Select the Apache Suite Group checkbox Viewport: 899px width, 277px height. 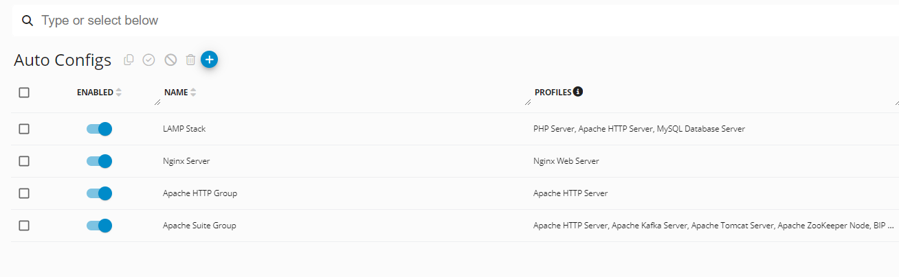(x=24, y=226)
